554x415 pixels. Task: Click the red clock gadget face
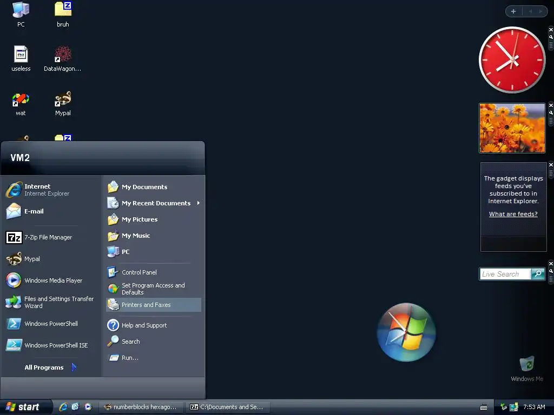512,60
